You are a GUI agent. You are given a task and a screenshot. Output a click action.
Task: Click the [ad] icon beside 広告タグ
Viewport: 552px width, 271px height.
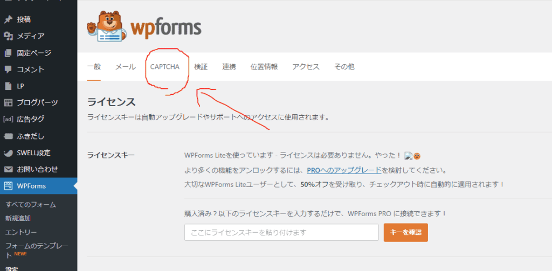coord(9,119)
